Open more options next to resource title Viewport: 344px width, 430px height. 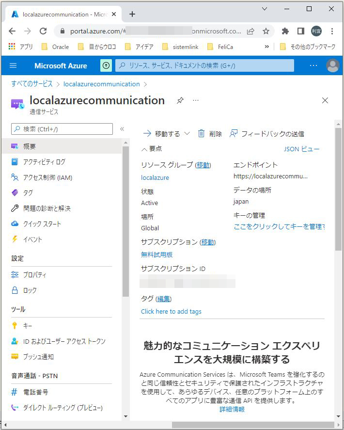tap(196, 100)
